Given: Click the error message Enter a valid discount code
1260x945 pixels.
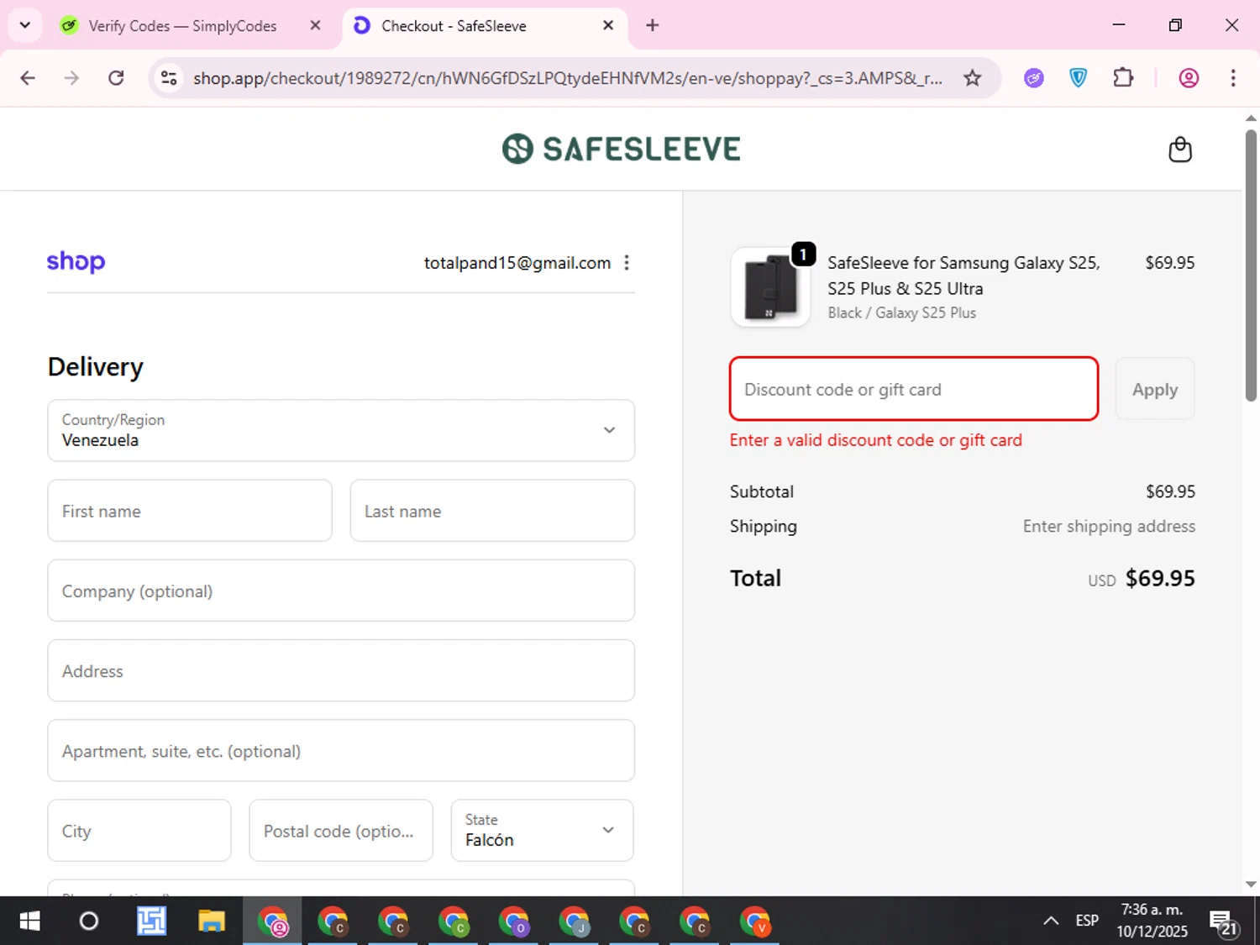Looking at the screenshot, I should (x=876, y=440).
